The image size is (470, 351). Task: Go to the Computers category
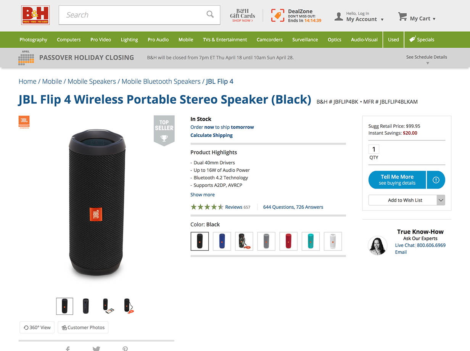69,40
